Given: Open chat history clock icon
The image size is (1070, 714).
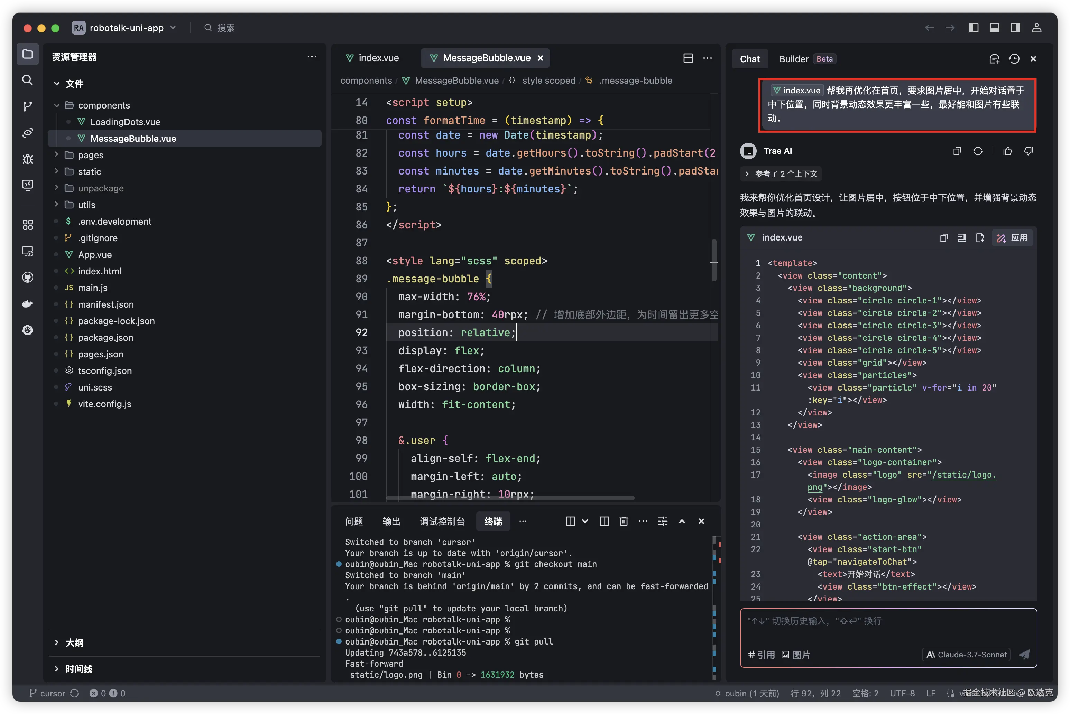Looking at the screenshot, I should 1014,59.
